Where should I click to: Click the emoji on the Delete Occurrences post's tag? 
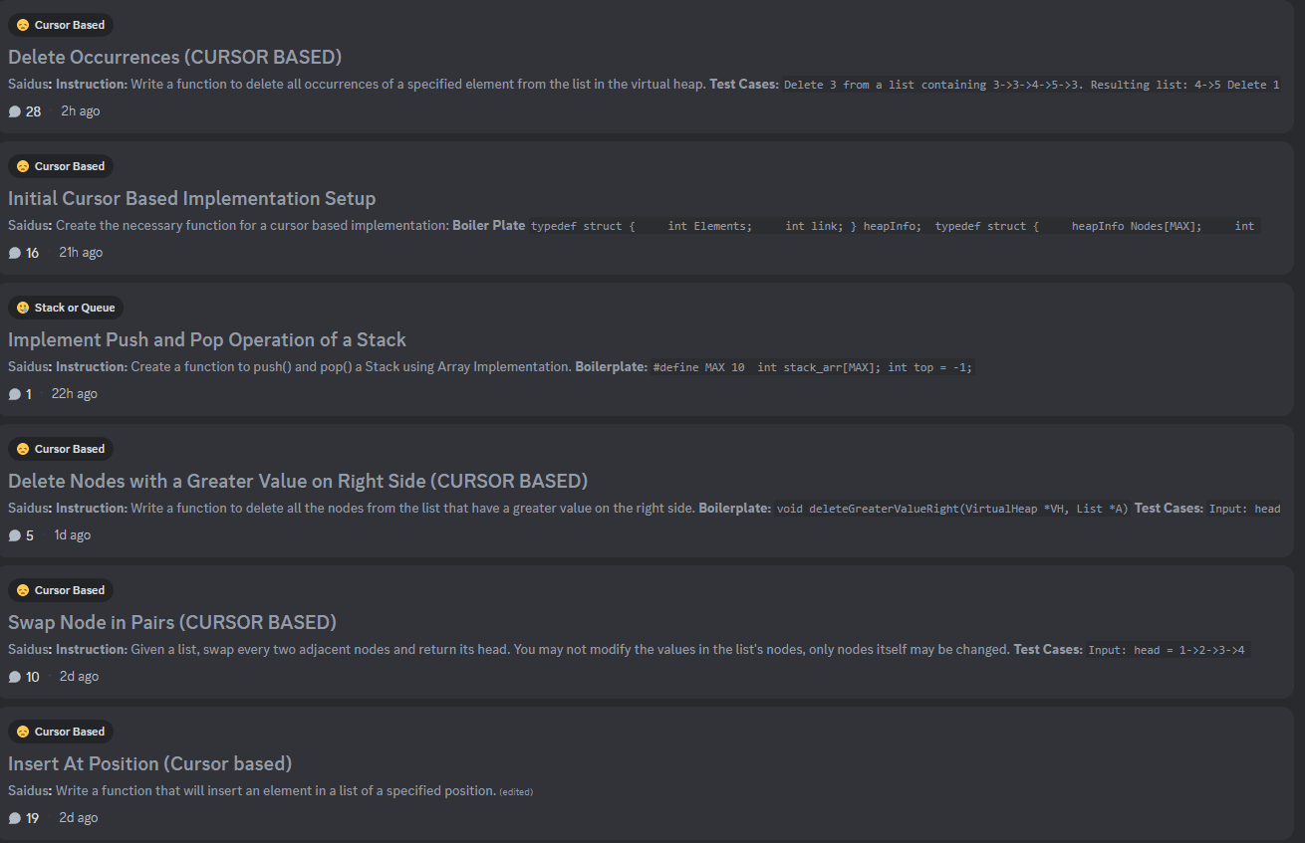[23, 25]
